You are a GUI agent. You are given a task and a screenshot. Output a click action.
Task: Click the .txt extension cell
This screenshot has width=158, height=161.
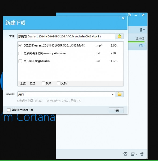coord(98,53)
